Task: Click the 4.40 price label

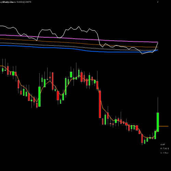Action: 163,145
